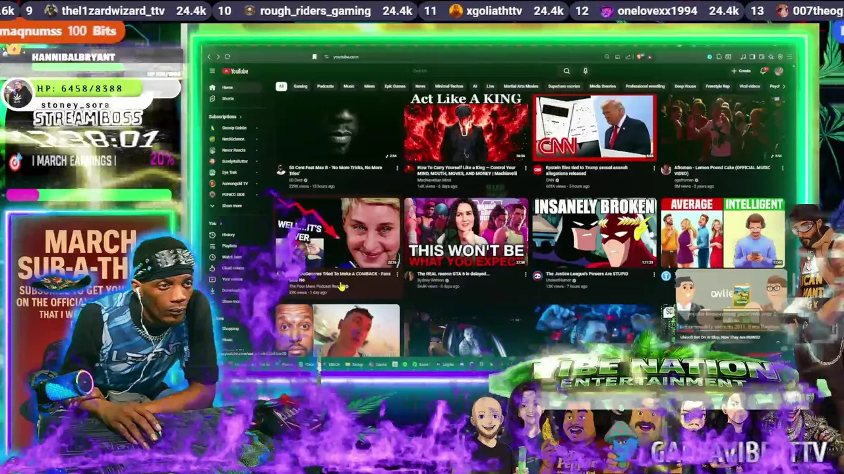The image size is (844, 474).
Task: Open options menu for Afroman video
Action: pyautogui.click(x=783, y=169)
